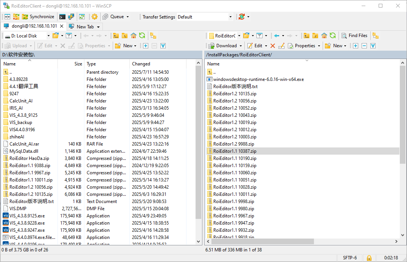Screen dimensions: 407x262
Task: Click the remote Rename icon
Action: click(281, 46)
